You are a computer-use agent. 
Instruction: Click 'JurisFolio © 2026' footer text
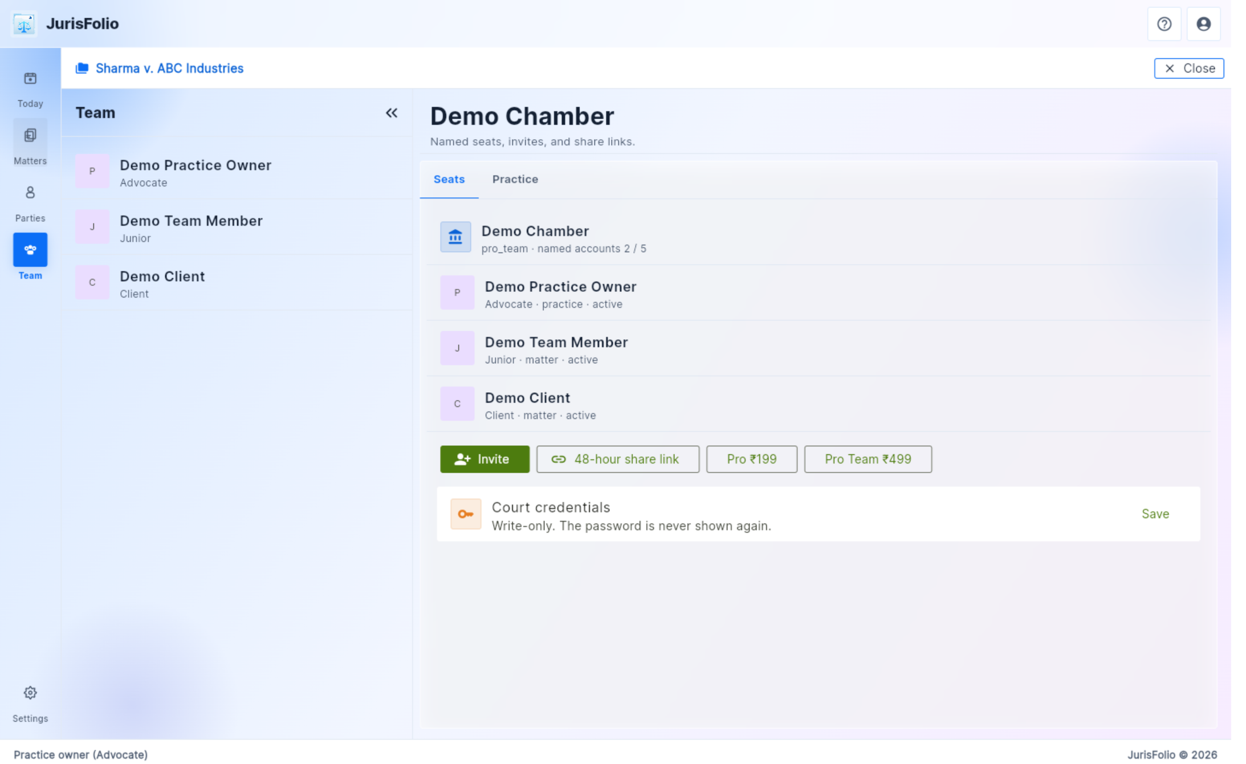pyautogui.click(x=1172, y=754)
